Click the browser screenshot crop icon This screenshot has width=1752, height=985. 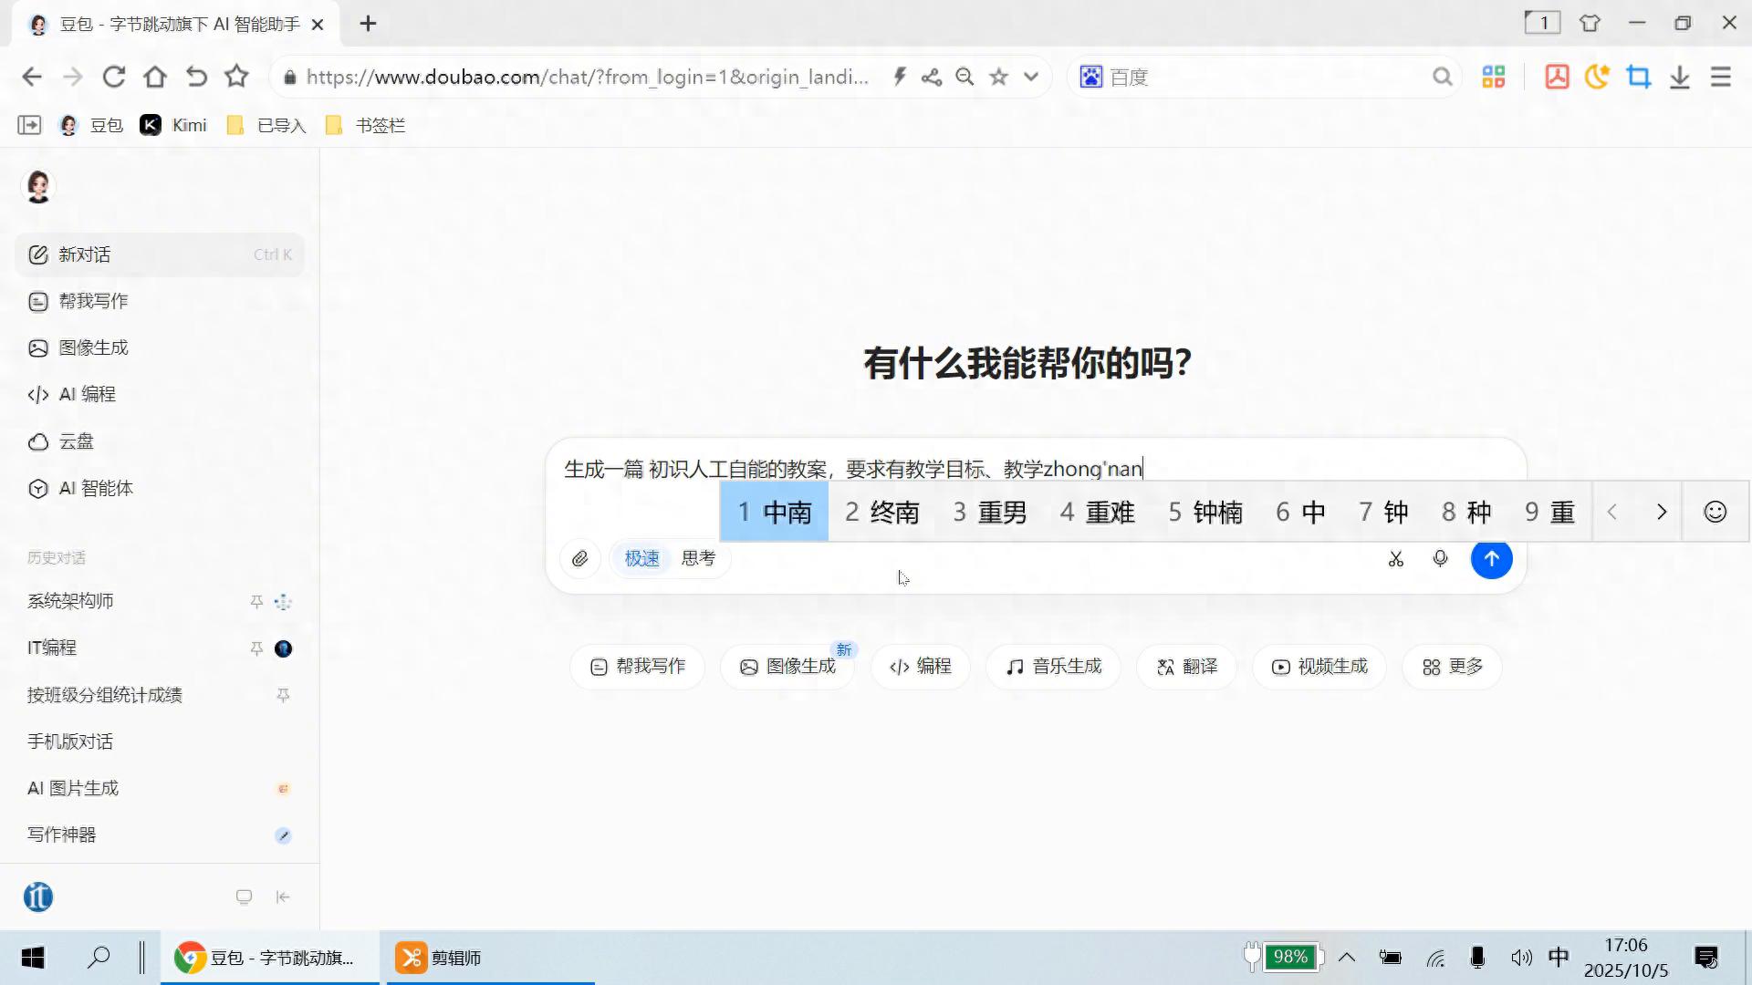coord(1639,78)
